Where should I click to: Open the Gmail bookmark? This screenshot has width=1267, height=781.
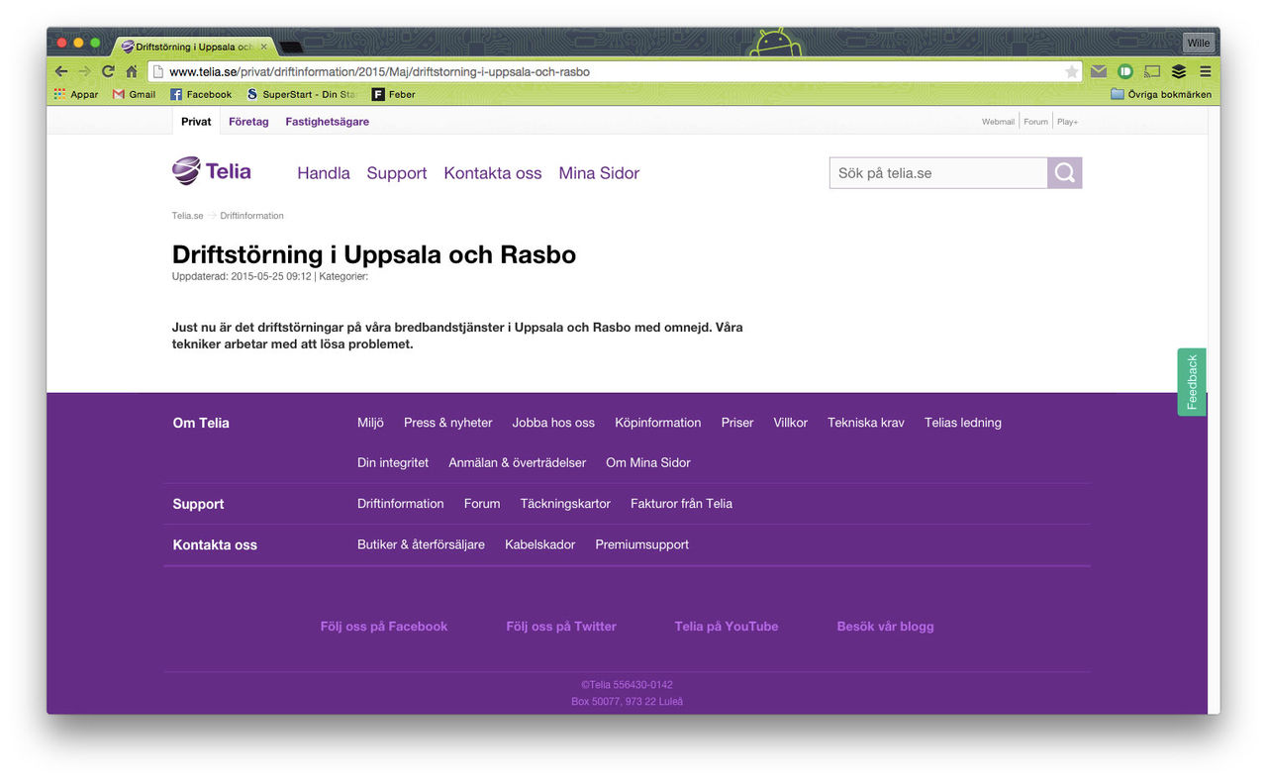[135, 94]
